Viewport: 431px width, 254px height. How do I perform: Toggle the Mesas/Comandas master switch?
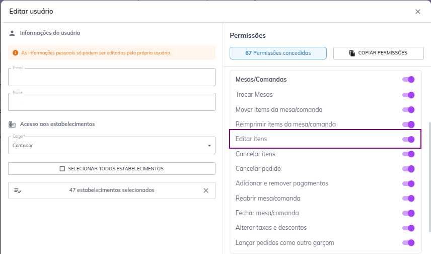coord(408,80)
